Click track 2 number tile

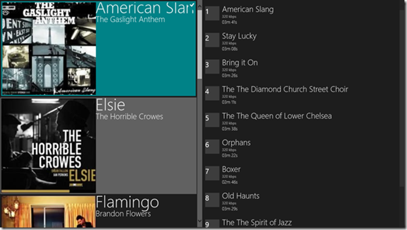click(x=212, y=40)
